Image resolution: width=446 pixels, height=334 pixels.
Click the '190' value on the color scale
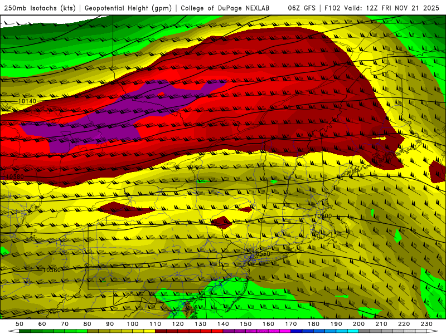click(336, 324)
